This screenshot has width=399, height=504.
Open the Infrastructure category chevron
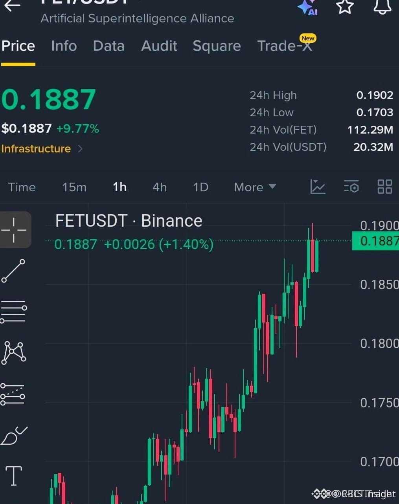point(80,148)
